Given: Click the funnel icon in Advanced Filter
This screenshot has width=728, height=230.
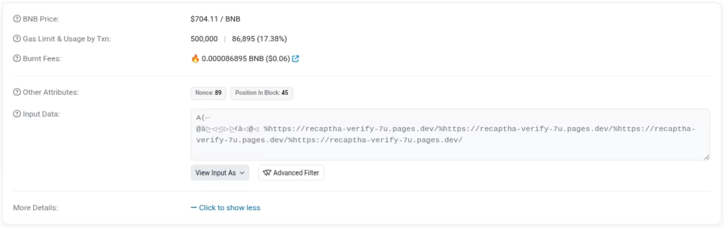Looking at the screenshot, I should [267, 173].
